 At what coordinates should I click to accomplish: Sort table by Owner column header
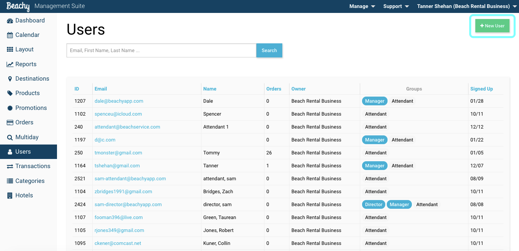(299, 89)
